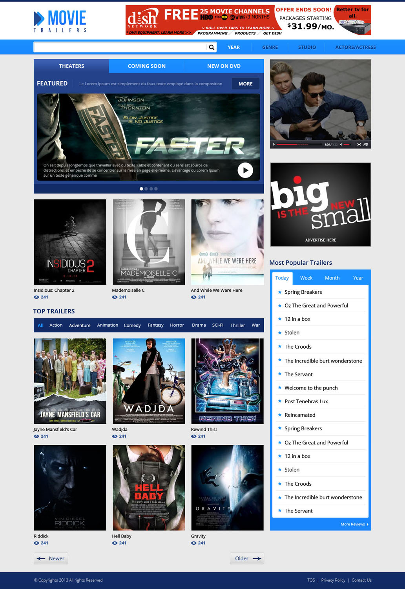Click eye views icon under Gravity
This screenshot has height=589, width=405.
point(193,543)
